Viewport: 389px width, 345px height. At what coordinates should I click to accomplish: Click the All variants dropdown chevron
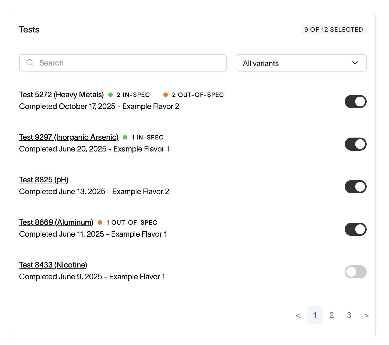coord(355,63)
